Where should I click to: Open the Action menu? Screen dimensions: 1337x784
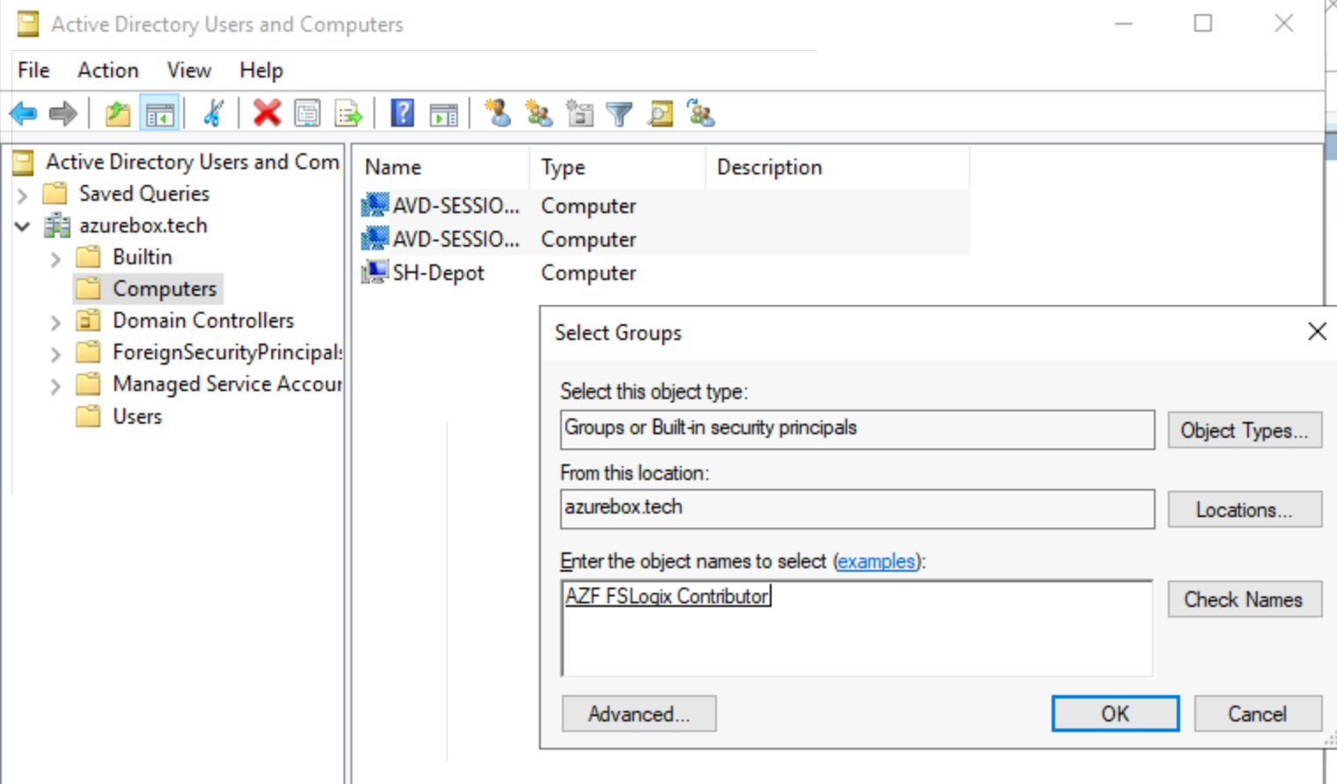tap(107, 70)
